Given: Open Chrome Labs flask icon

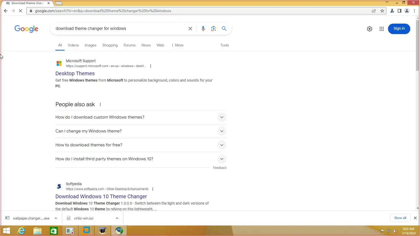Looking at the screenshot, I should pos(392,11).
